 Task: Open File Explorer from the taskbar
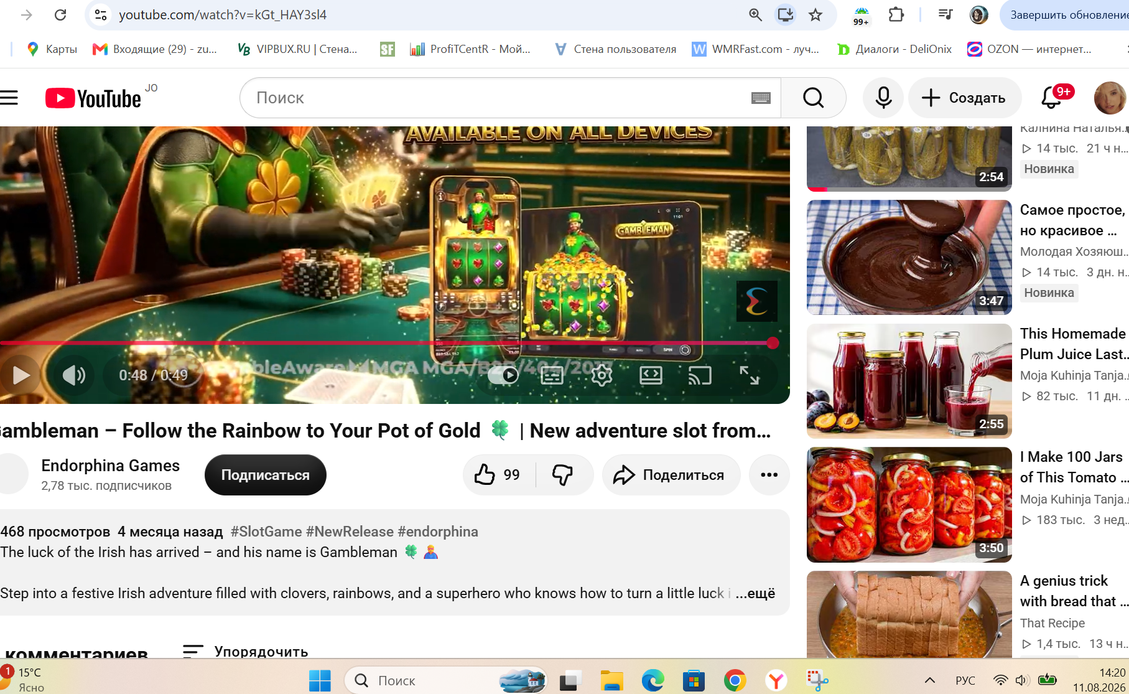[x=611, y=680]
